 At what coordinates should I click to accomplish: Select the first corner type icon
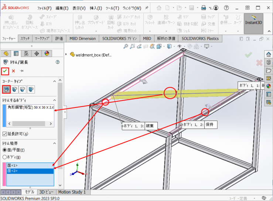[6, 89]
